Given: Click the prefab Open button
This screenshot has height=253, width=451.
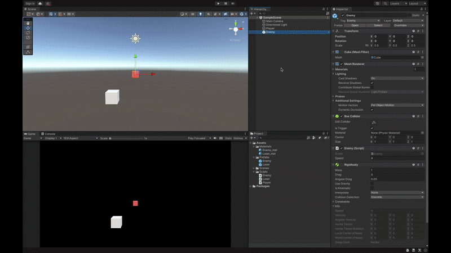Looking at the screenshot, I should 355,25.
